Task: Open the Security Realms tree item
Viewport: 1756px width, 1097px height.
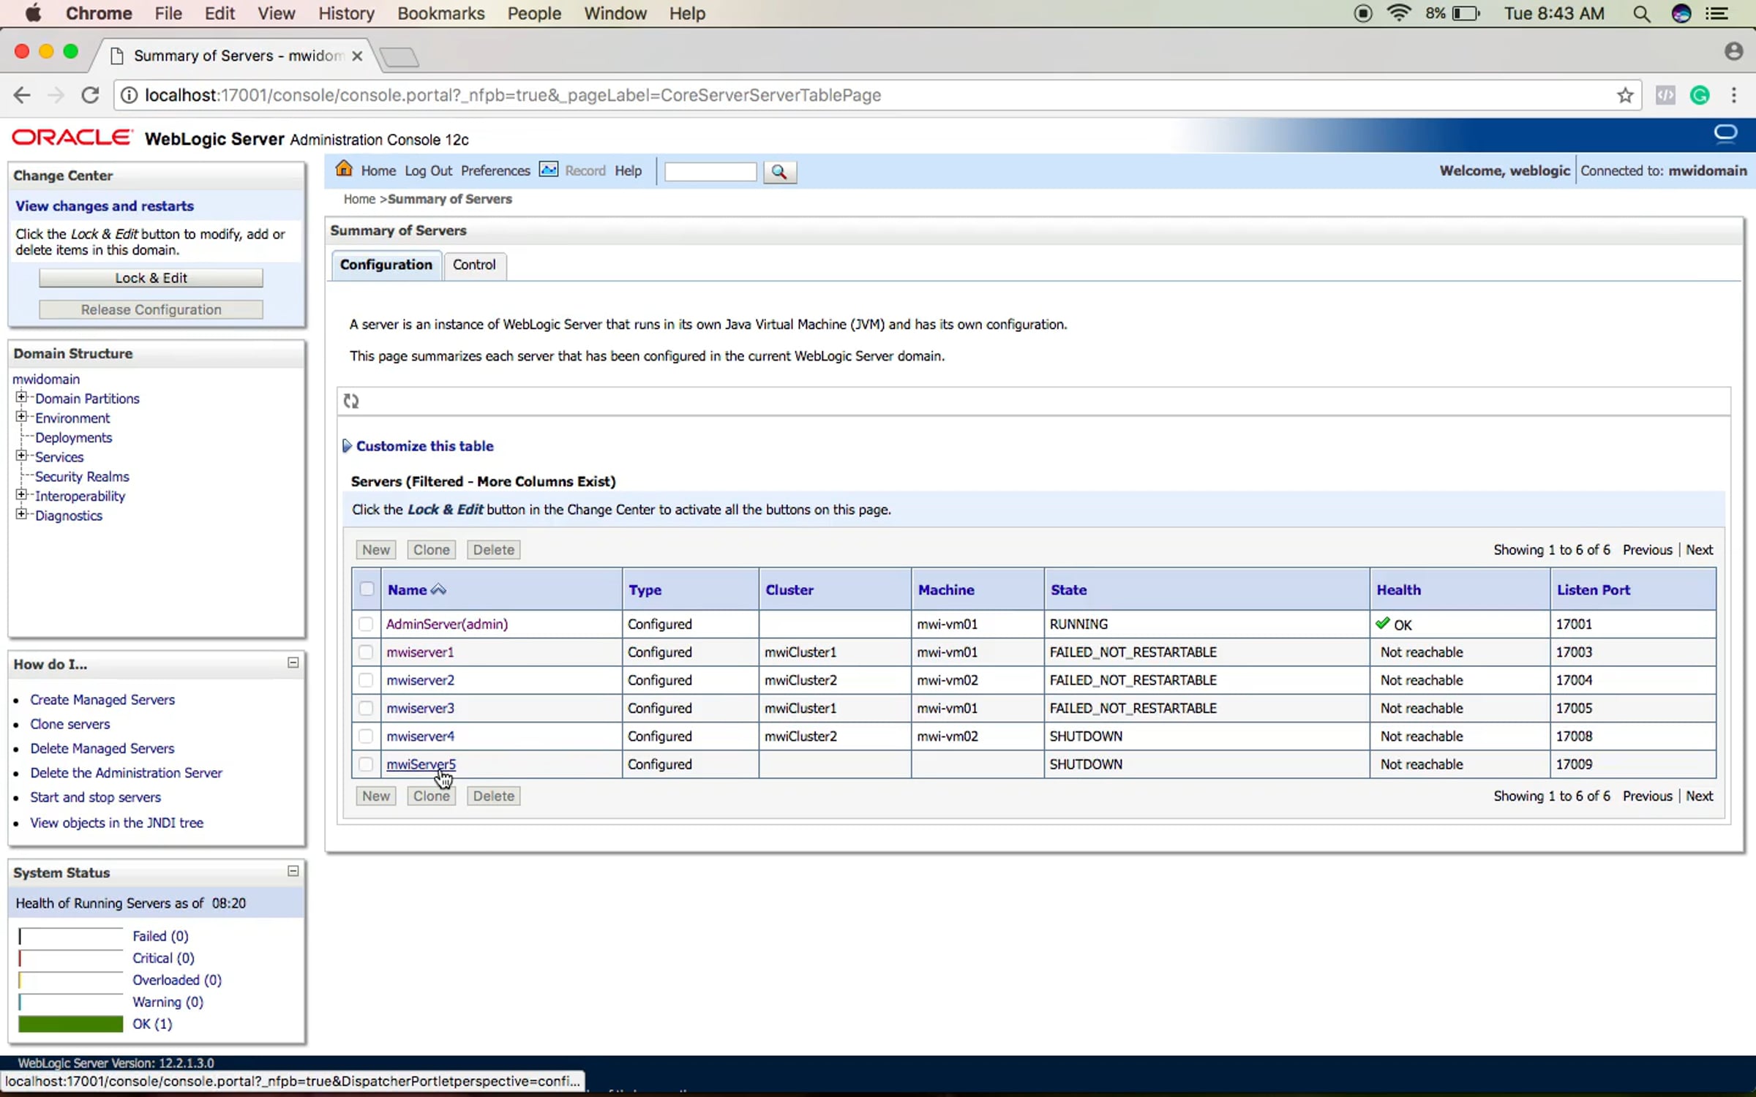Action: coord(82,477)
